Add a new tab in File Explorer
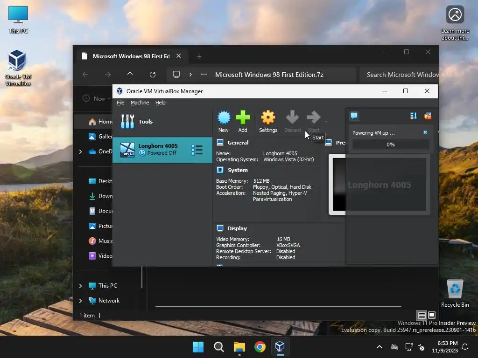The height and width of the screenshot is (358, 478). click(199, 56)
